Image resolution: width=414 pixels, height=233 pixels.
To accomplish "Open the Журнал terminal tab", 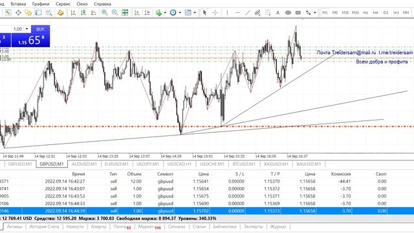I will click(278, 227).
